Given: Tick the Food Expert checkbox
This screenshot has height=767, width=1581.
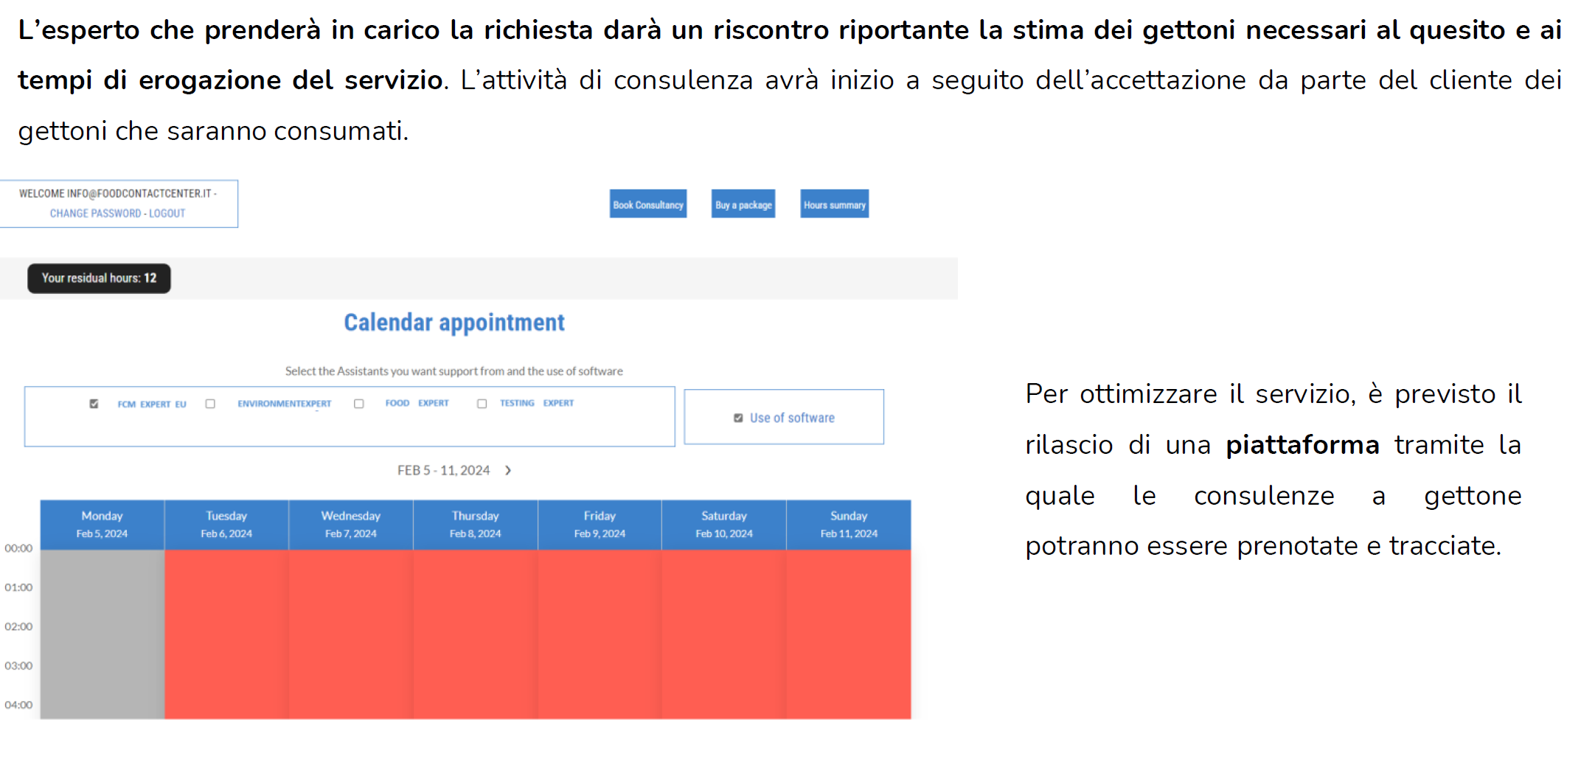Looking at the screenshot, I should (x=359, y=404).
